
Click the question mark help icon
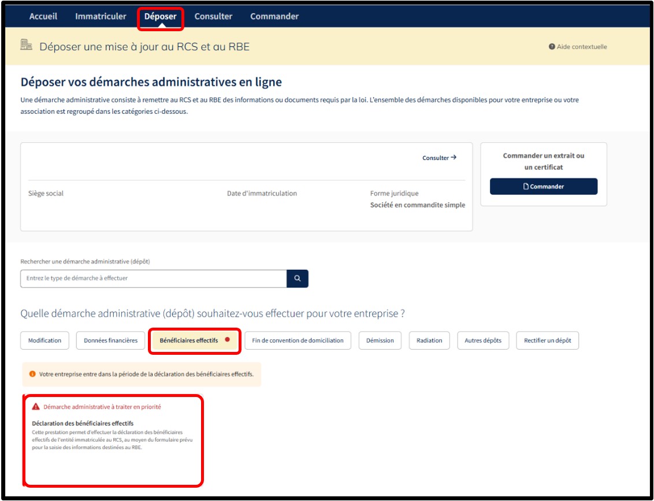pyautogui.click(x=552, y=47)
